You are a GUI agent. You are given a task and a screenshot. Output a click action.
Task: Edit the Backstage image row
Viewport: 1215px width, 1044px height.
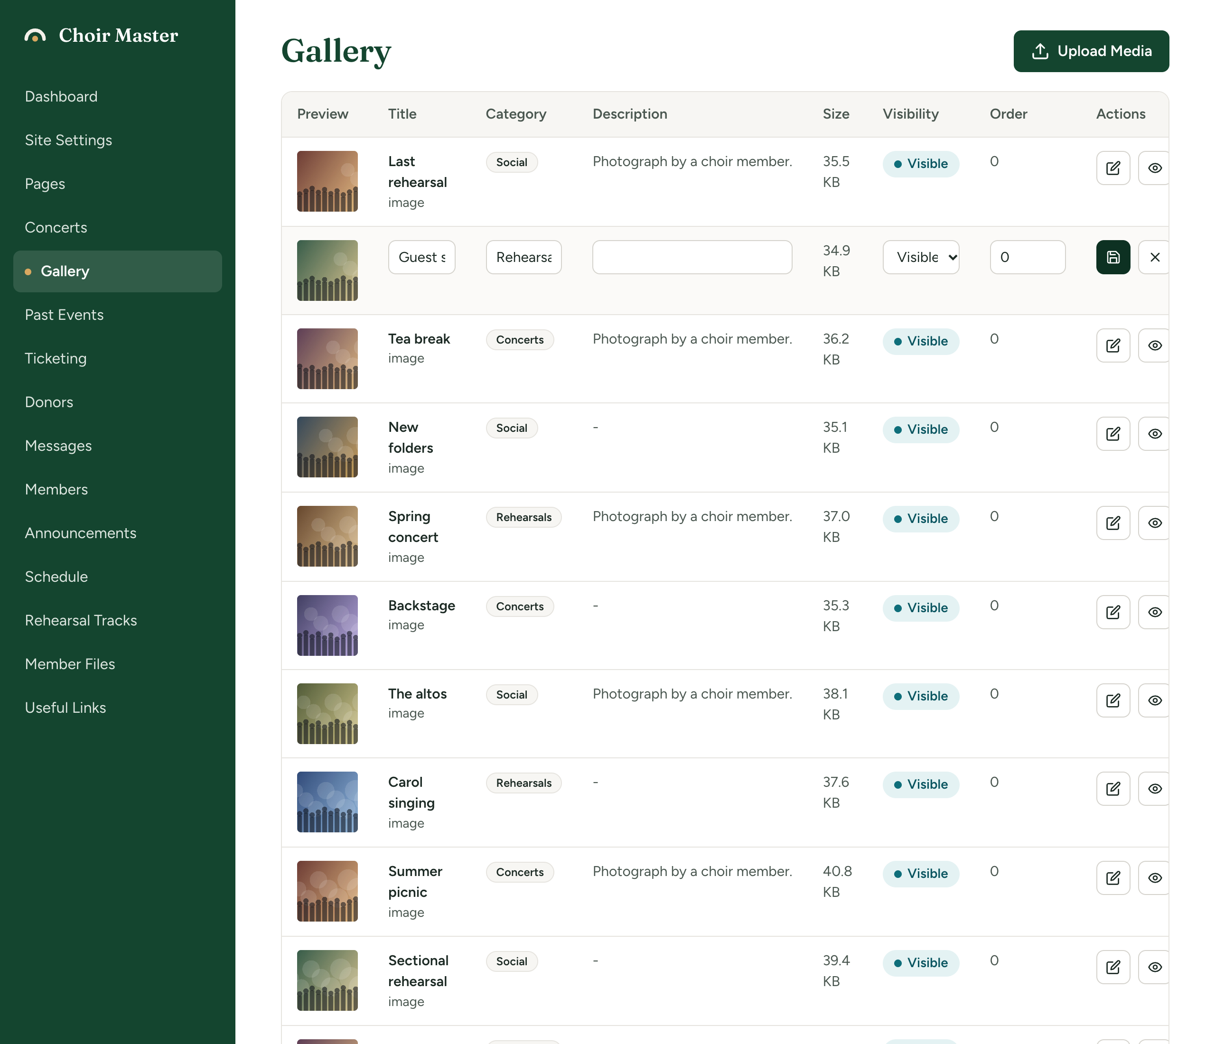[1112, 612]
